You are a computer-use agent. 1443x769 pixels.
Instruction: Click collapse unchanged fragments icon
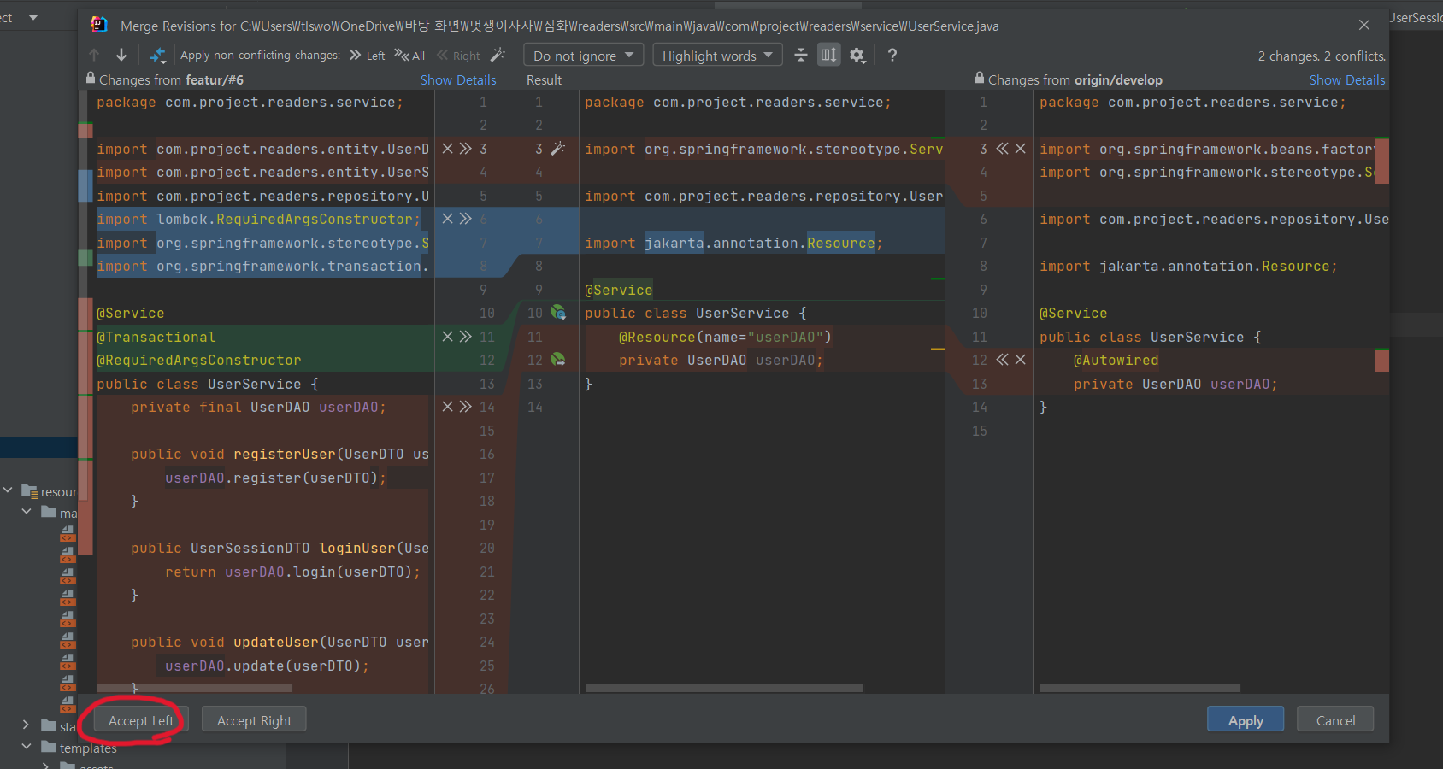point(801,56)
